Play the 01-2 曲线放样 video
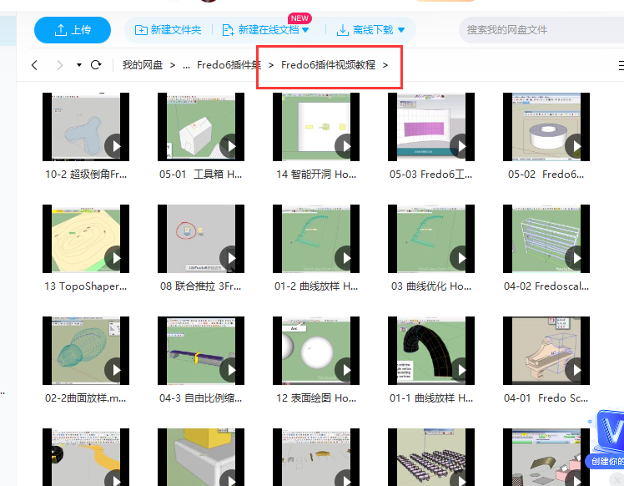This screenshot has width=624, height=486. point(346,258)
